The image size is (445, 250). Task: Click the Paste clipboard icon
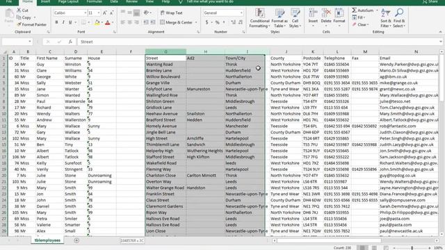[9, 14]
